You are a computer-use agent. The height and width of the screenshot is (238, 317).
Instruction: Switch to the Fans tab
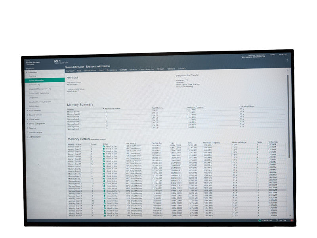click(79, 71)
